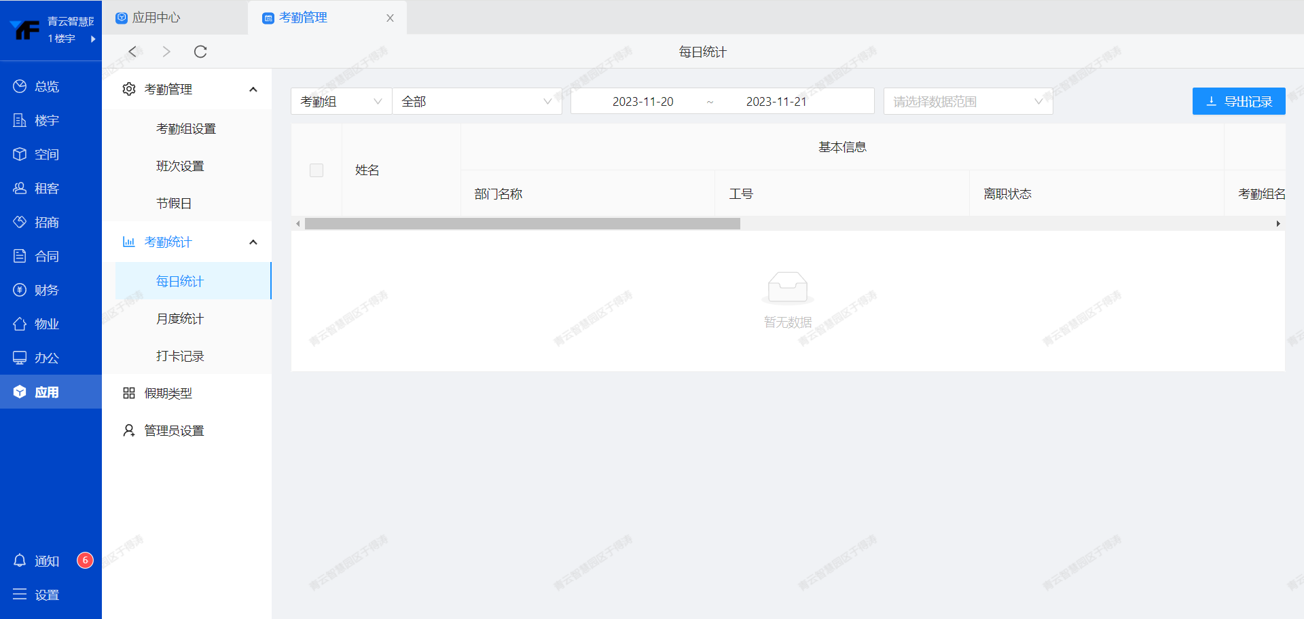Screen dimensions: 1304x619
Task: Collapse the 考勤管理 menu section
Action: 253,90
